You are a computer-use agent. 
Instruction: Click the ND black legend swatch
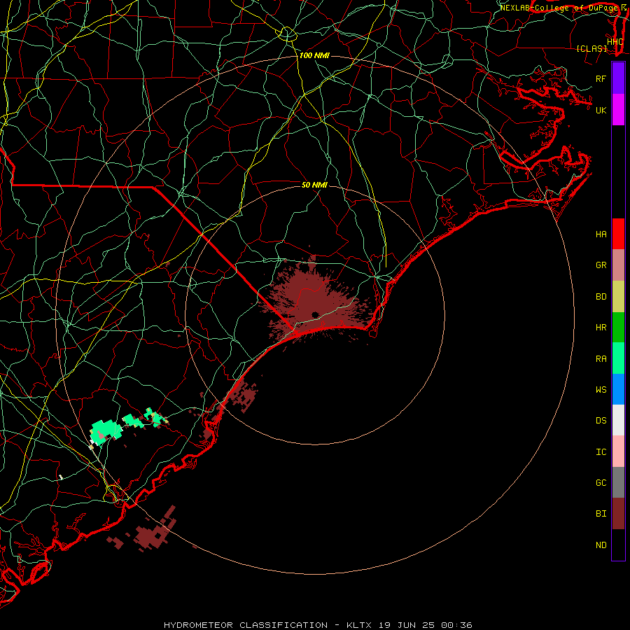click(618, 545)
